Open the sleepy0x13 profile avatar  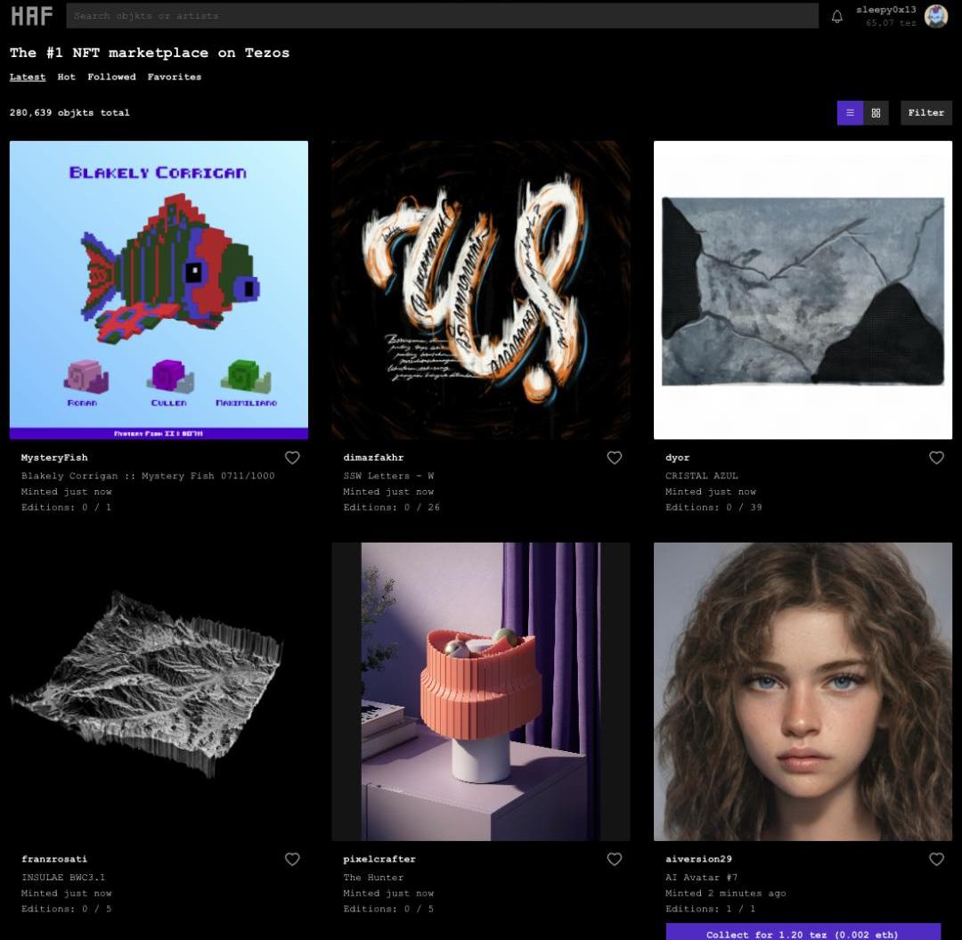tap(936, 16)
